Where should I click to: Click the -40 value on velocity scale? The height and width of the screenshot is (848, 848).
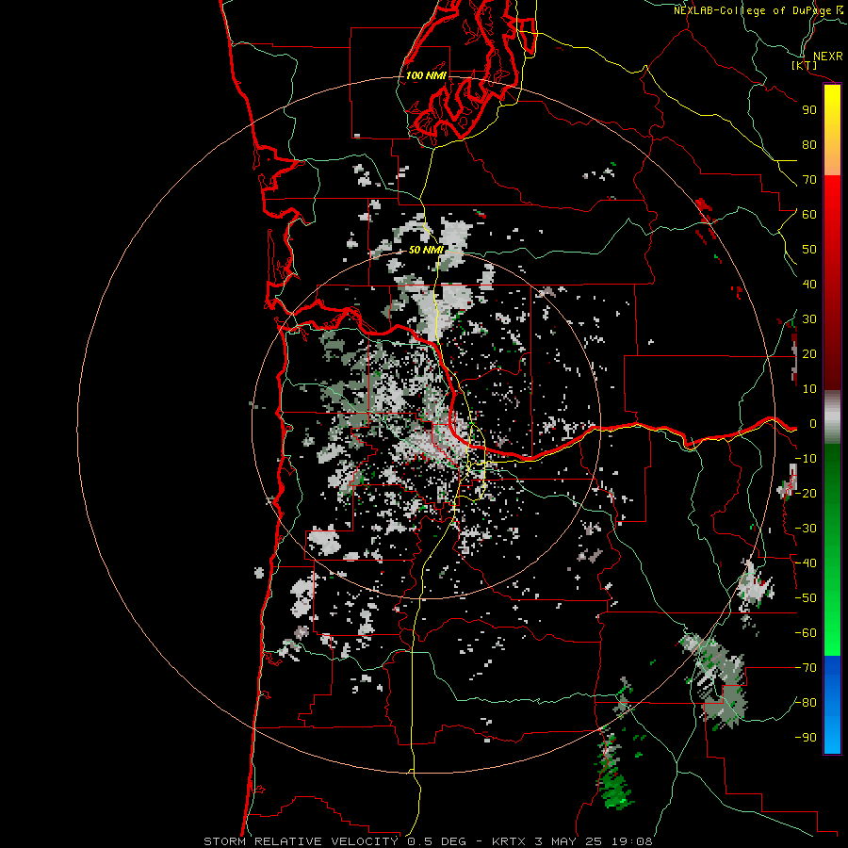coord(806,563)
